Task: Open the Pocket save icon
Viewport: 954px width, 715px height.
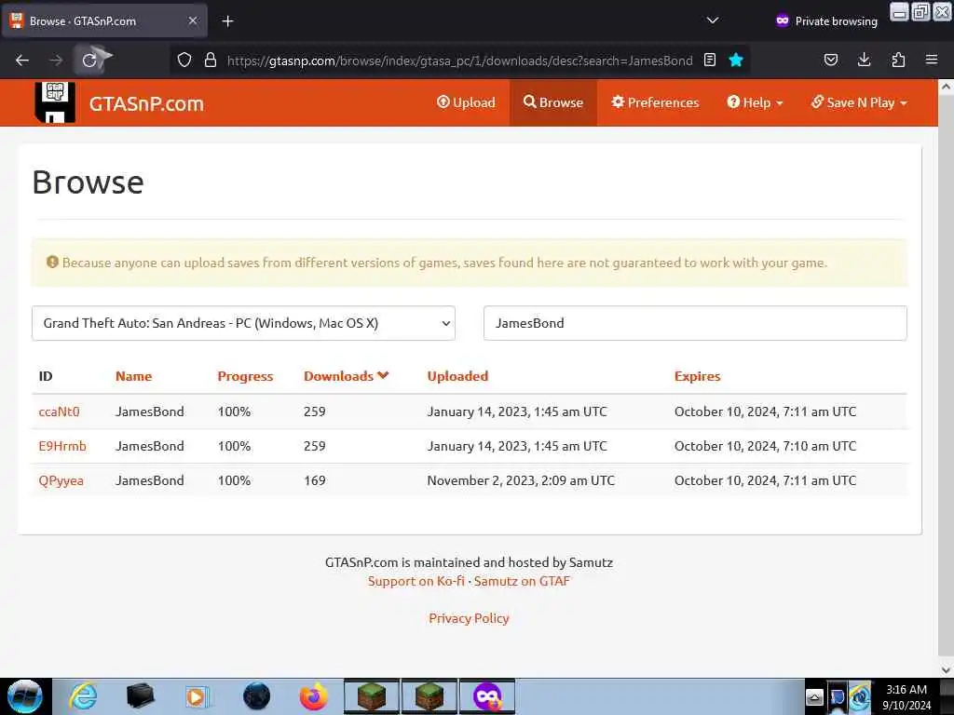Action: click(831, 61)
